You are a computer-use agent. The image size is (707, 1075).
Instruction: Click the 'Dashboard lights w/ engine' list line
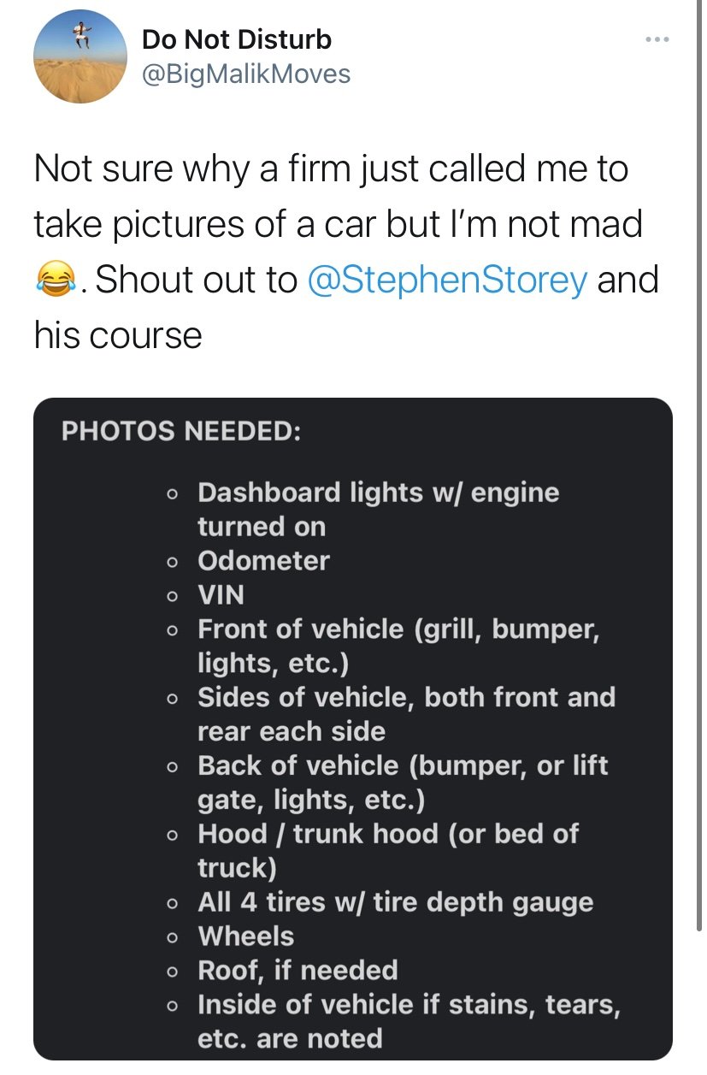click(378, 493)
